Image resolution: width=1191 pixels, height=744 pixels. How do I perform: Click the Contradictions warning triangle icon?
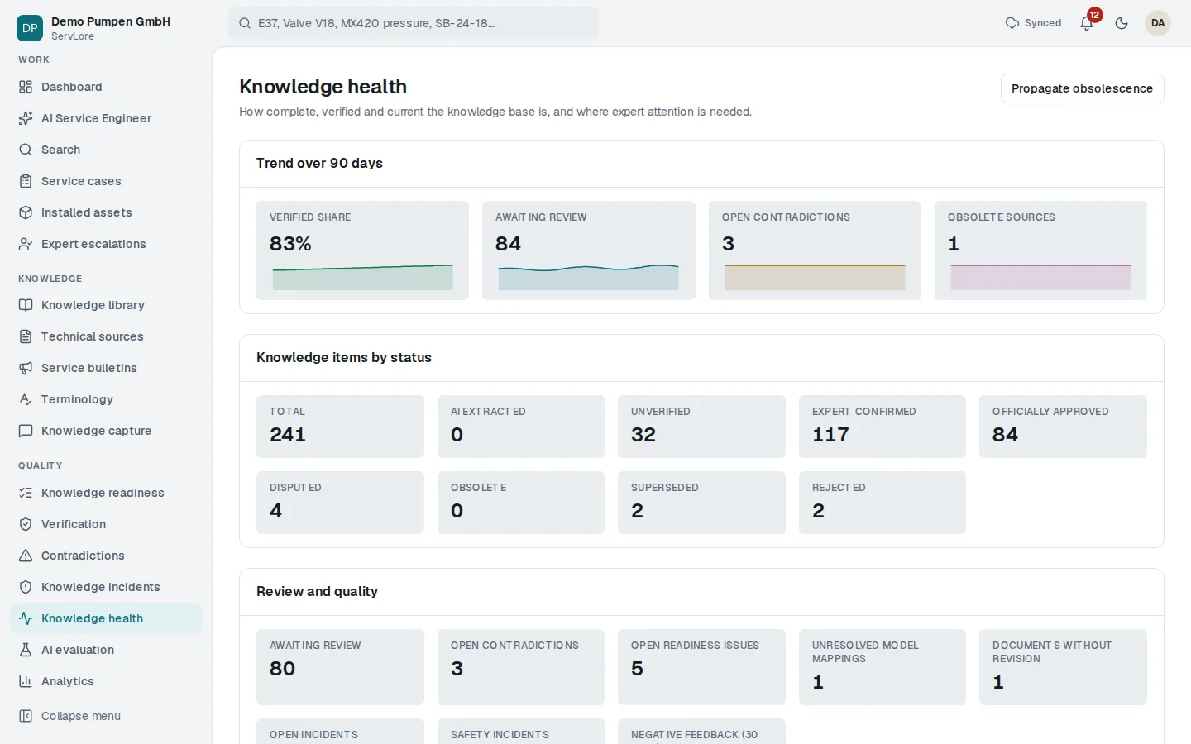click(26, 556)
